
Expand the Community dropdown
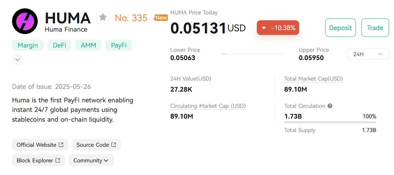(x=91, y=160)
